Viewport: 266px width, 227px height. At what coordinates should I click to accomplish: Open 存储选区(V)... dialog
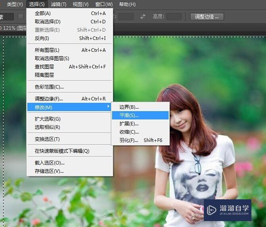point(70,171)
